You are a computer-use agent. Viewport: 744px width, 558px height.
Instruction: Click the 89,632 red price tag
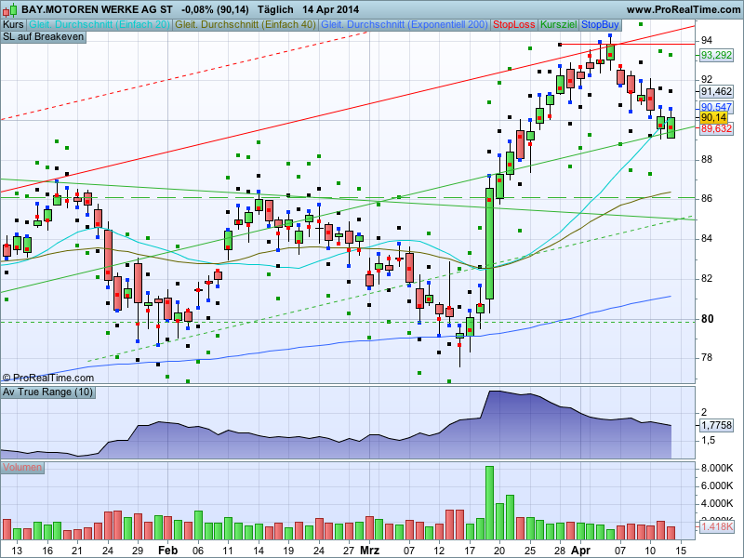(x=716, y=128)
